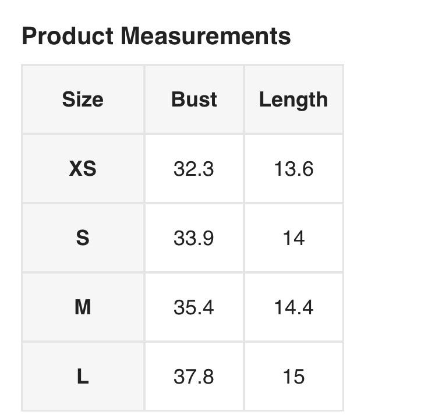This screenshot has width=435, height=415.
Task: Click the Product Measurements heading
Action: click(156, 36)
